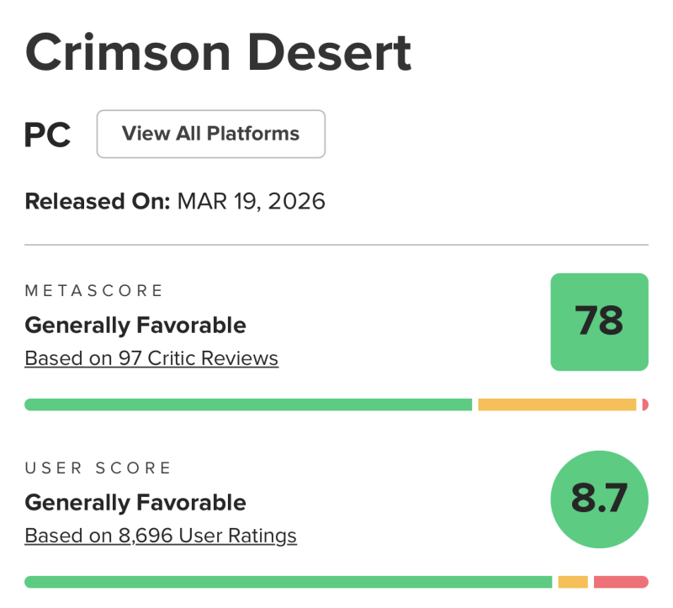Click the MAR 19, 2026 release date
This screenshot has width=673, height=608.
tap(251, 202)
